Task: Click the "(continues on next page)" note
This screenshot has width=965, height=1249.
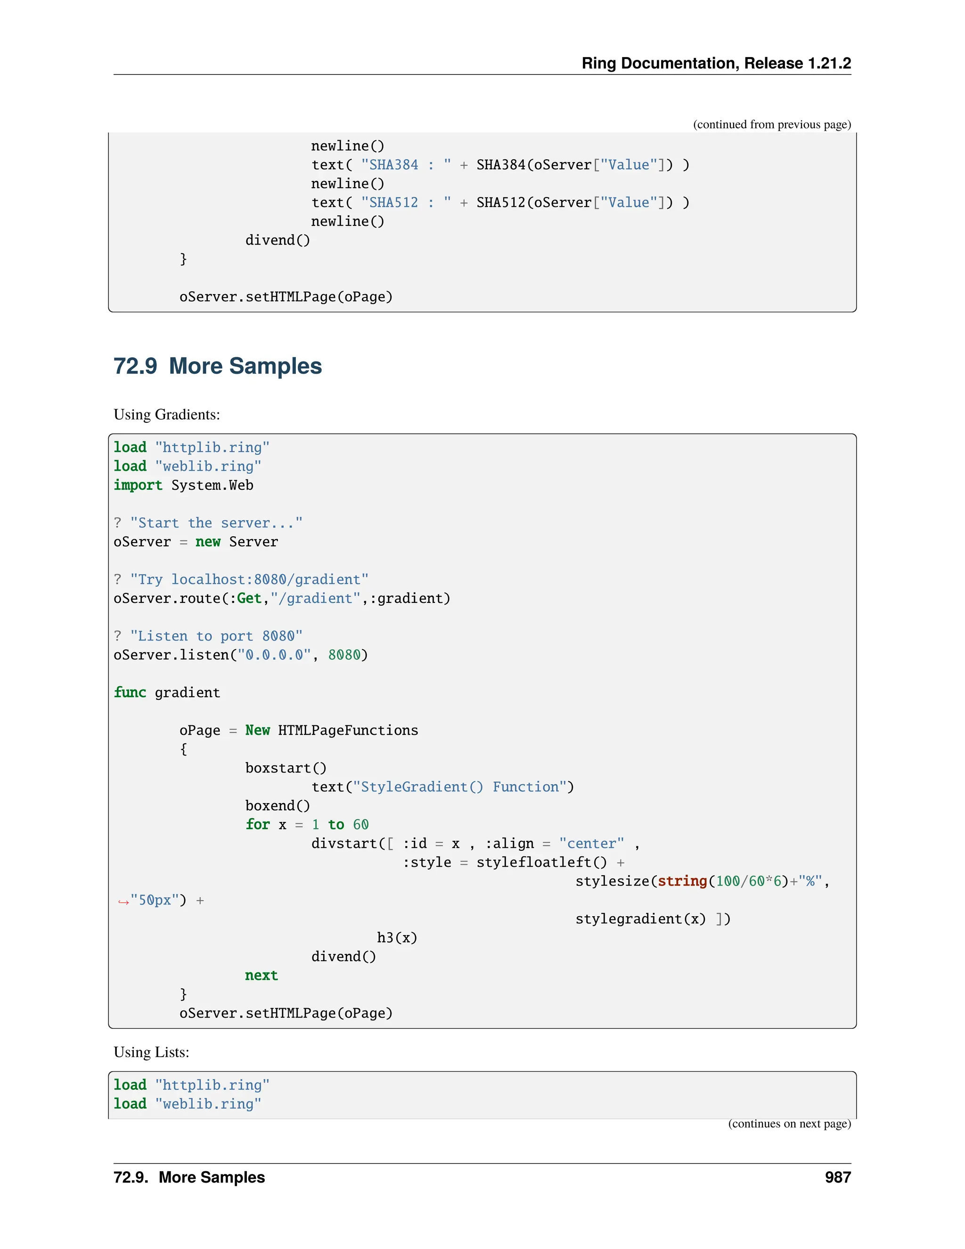Action: 789,1124
